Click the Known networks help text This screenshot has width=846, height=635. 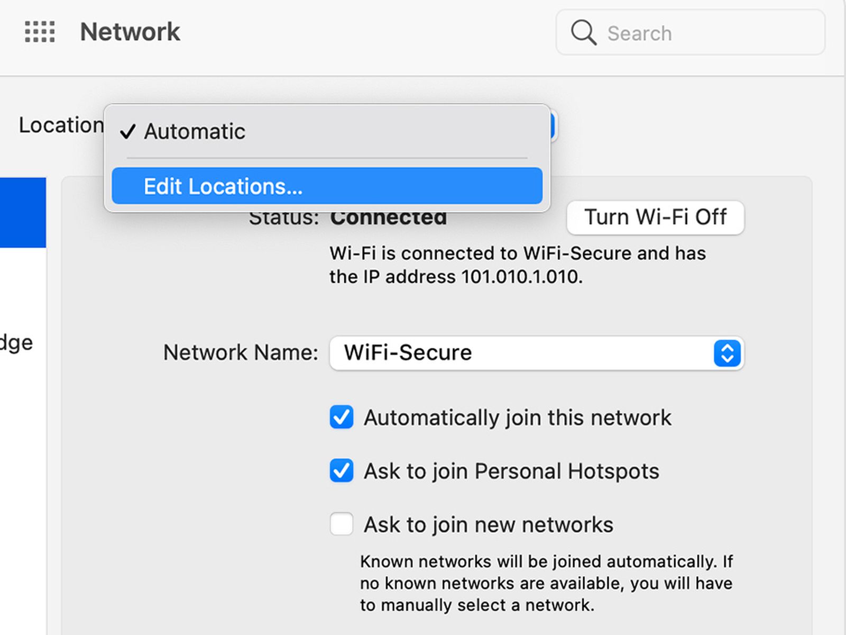(546, 583)
